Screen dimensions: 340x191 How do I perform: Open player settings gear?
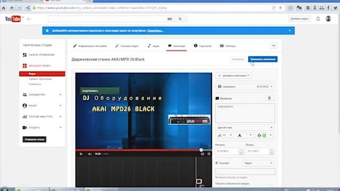coord(209,154)
